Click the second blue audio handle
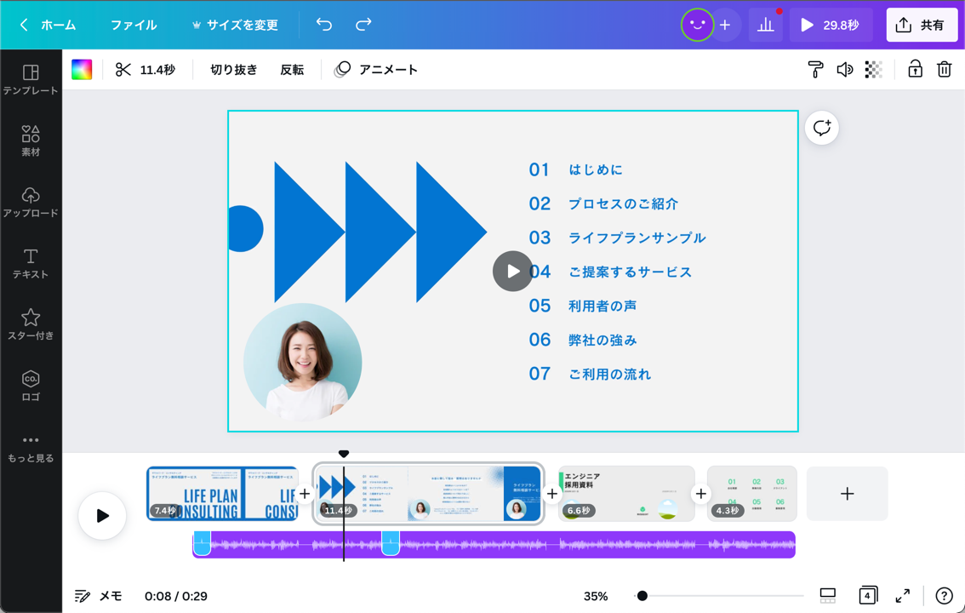 point(391,543)
